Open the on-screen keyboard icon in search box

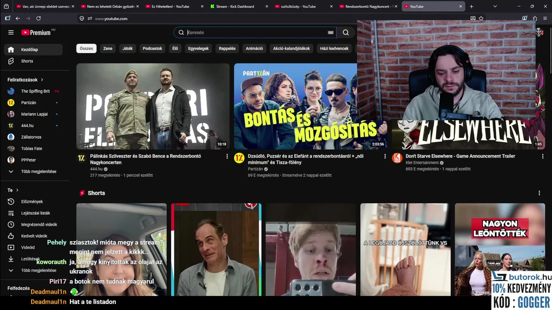click(330, 32)
